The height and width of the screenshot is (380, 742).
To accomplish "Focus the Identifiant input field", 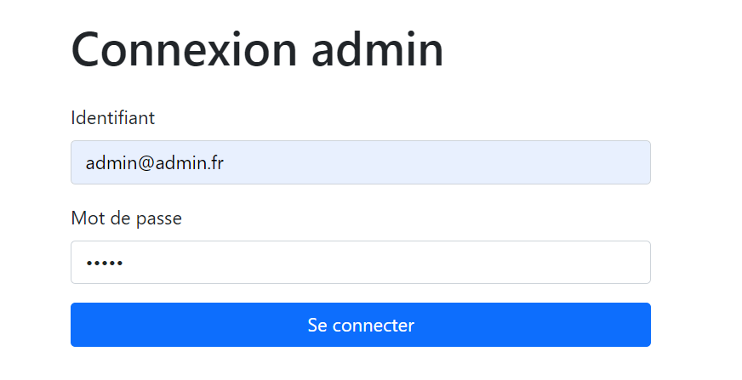I will click(x=360, y=162).
